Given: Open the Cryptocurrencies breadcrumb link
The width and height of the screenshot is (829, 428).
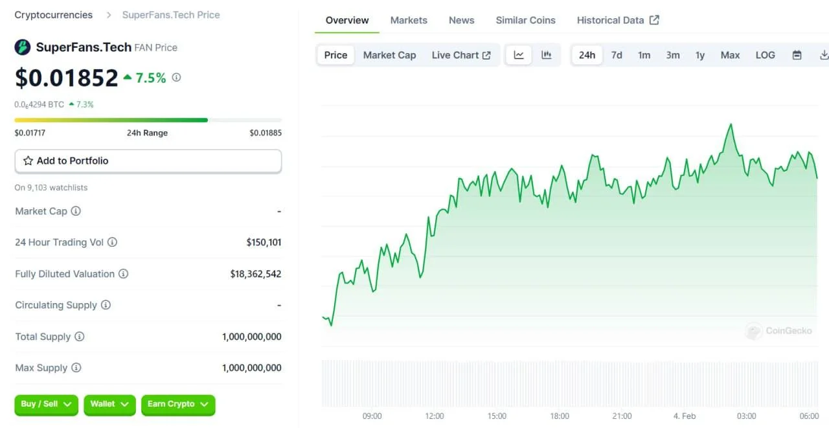Looking at the screenshot, I should point(54,14).
